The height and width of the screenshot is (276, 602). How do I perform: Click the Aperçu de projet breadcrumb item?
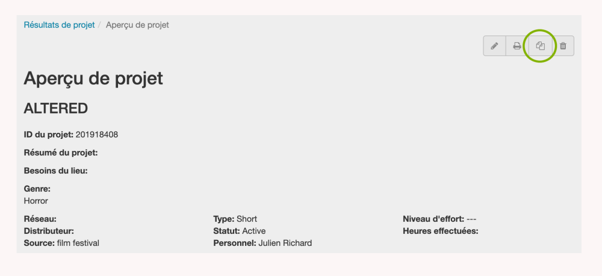137,25
